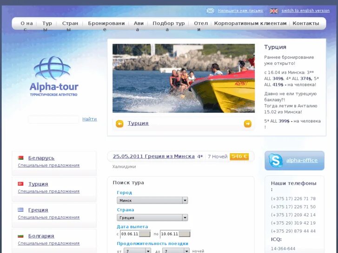The height and width of the screenshot is (253, 338).
Task: Click phone number '(+375 29) 319 42 19'
Action: [293, 223]
